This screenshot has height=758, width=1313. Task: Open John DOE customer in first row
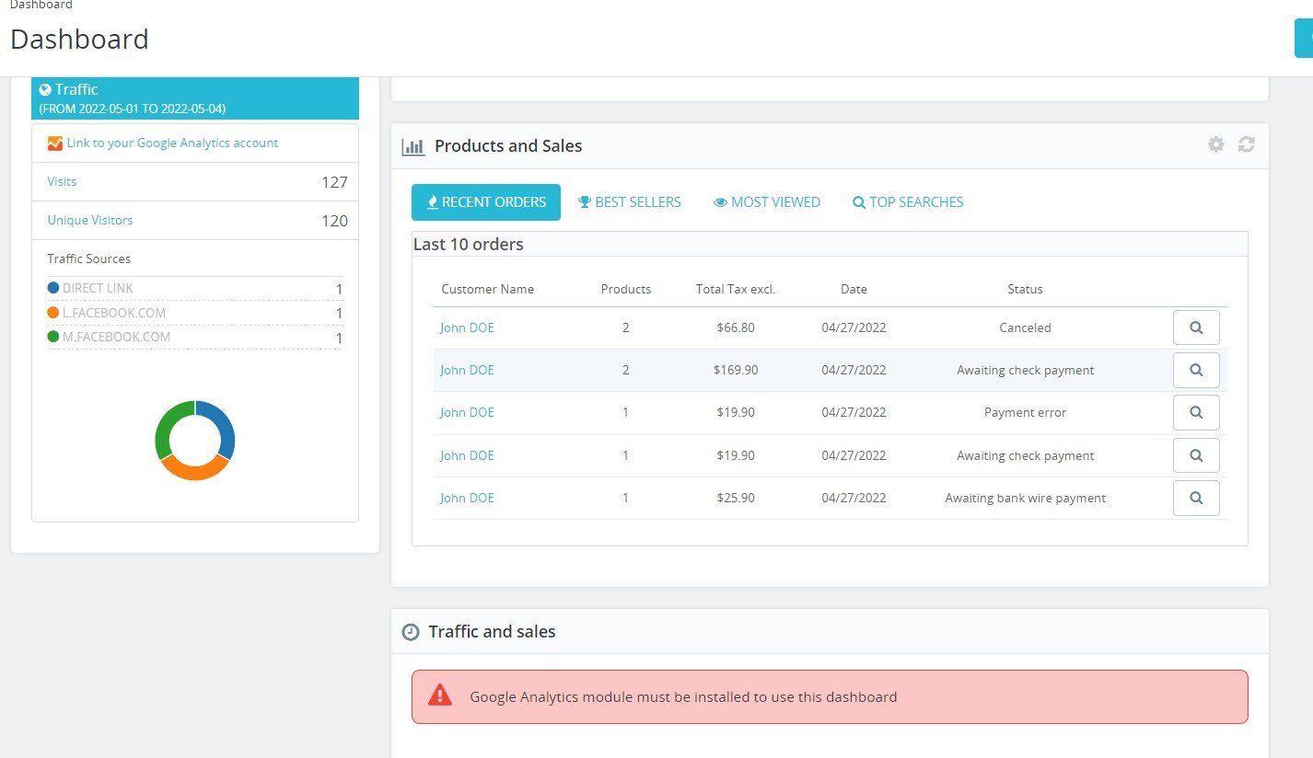tap(467, 327)
